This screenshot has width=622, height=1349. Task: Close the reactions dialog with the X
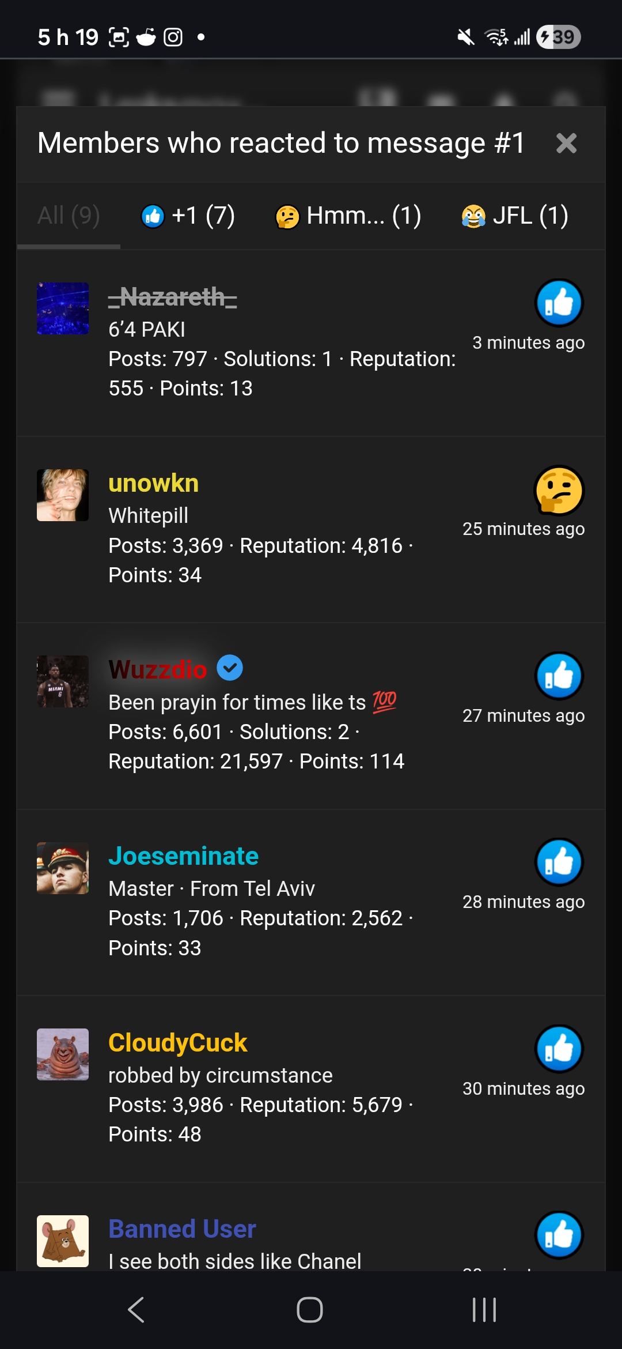point(567,142)
